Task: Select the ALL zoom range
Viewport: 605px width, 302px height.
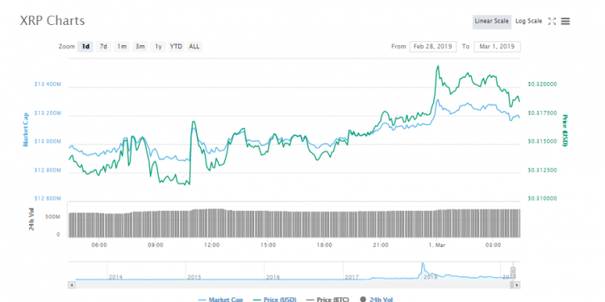Action: [x=194, y=47]
